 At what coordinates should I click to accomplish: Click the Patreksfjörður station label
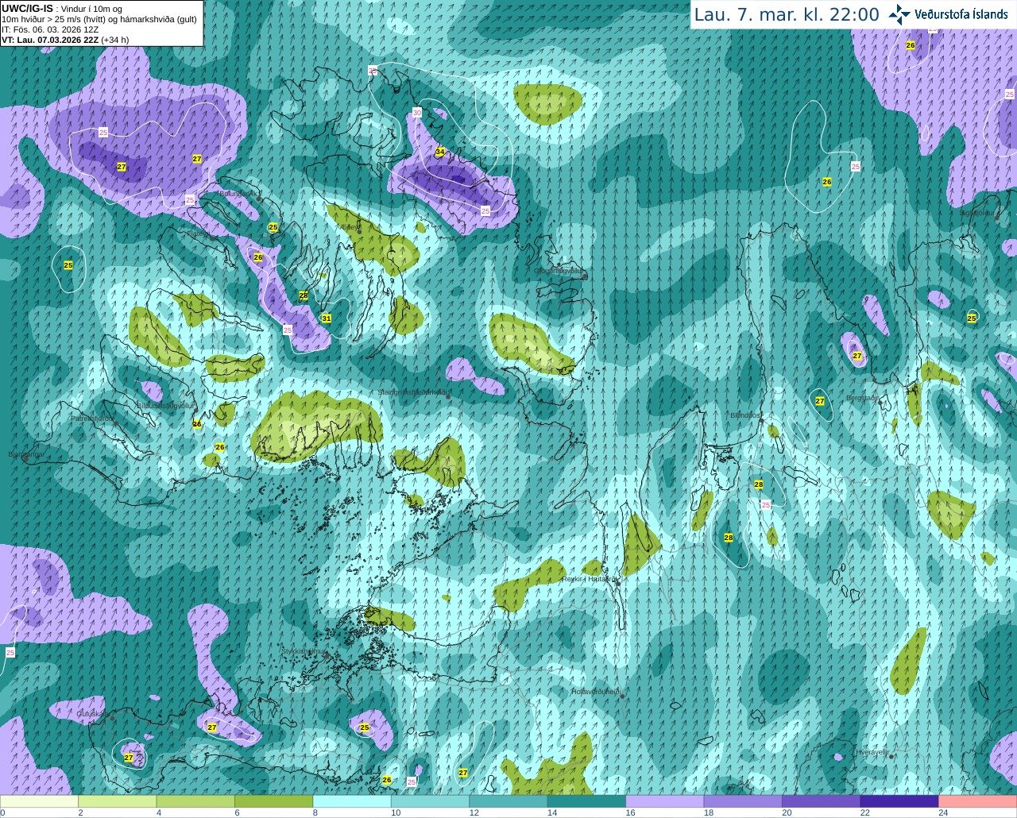tap(92, 418)
